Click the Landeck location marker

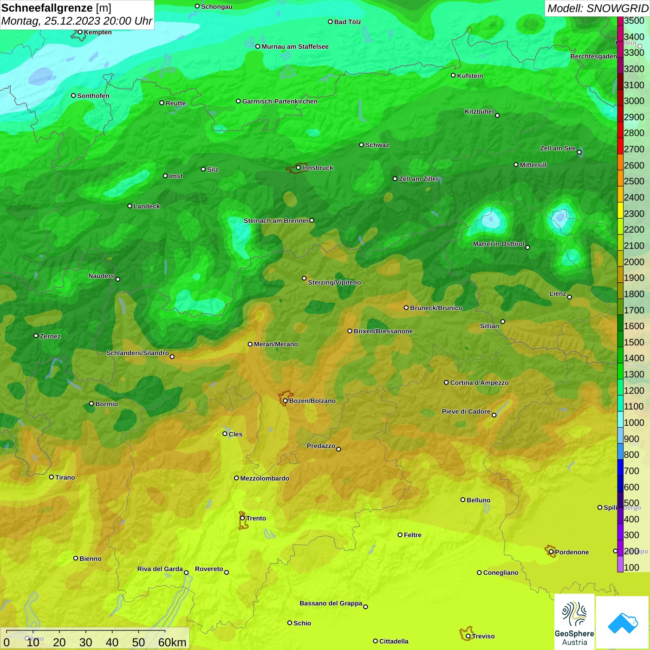pyautogui.click(x=130, y=206)
